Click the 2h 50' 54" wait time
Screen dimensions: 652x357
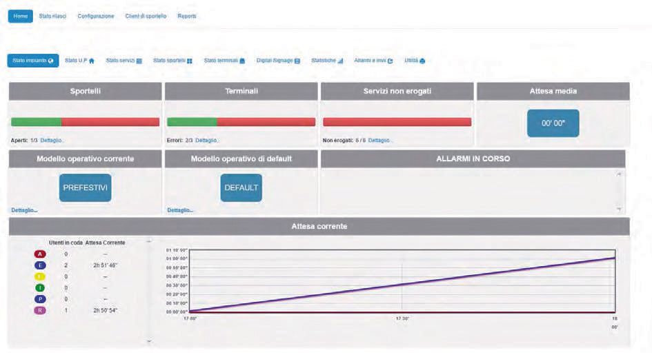(x=105, y=310)
